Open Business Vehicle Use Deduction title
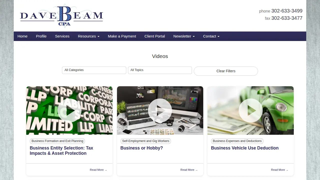This screenshot has width=320, height=180. click(245, 148)
